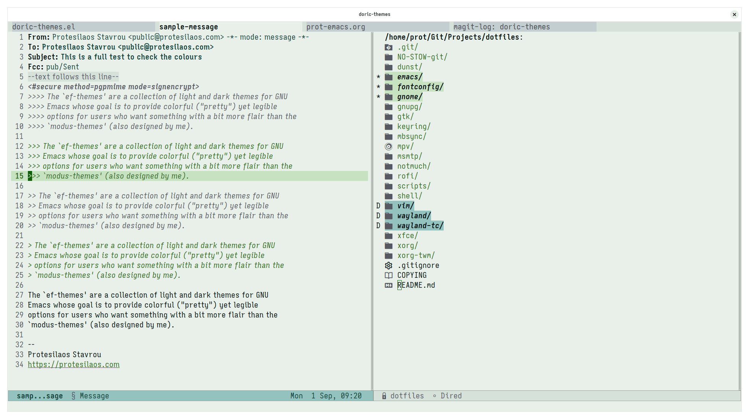Click the asterisk mark beside emacs/
Screen dimensions: 749x419
click(x=378, y=77)
